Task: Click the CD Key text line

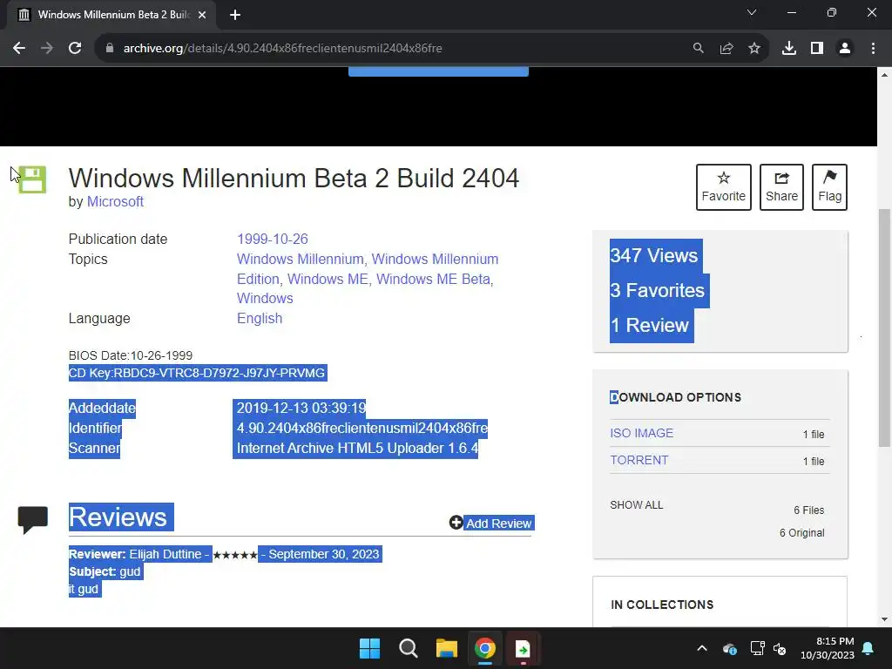Action: (197, 373)
